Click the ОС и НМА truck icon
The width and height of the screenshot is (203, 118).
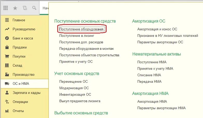(7, 84)
